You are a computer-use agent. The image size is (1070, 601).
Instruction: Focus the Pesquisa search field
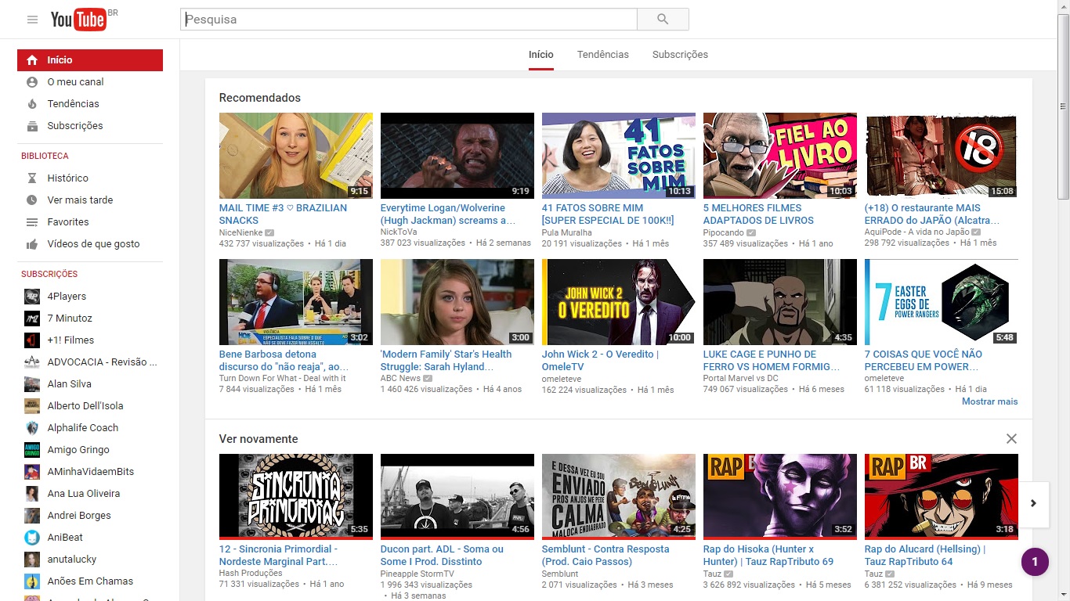tap(409, 20)
